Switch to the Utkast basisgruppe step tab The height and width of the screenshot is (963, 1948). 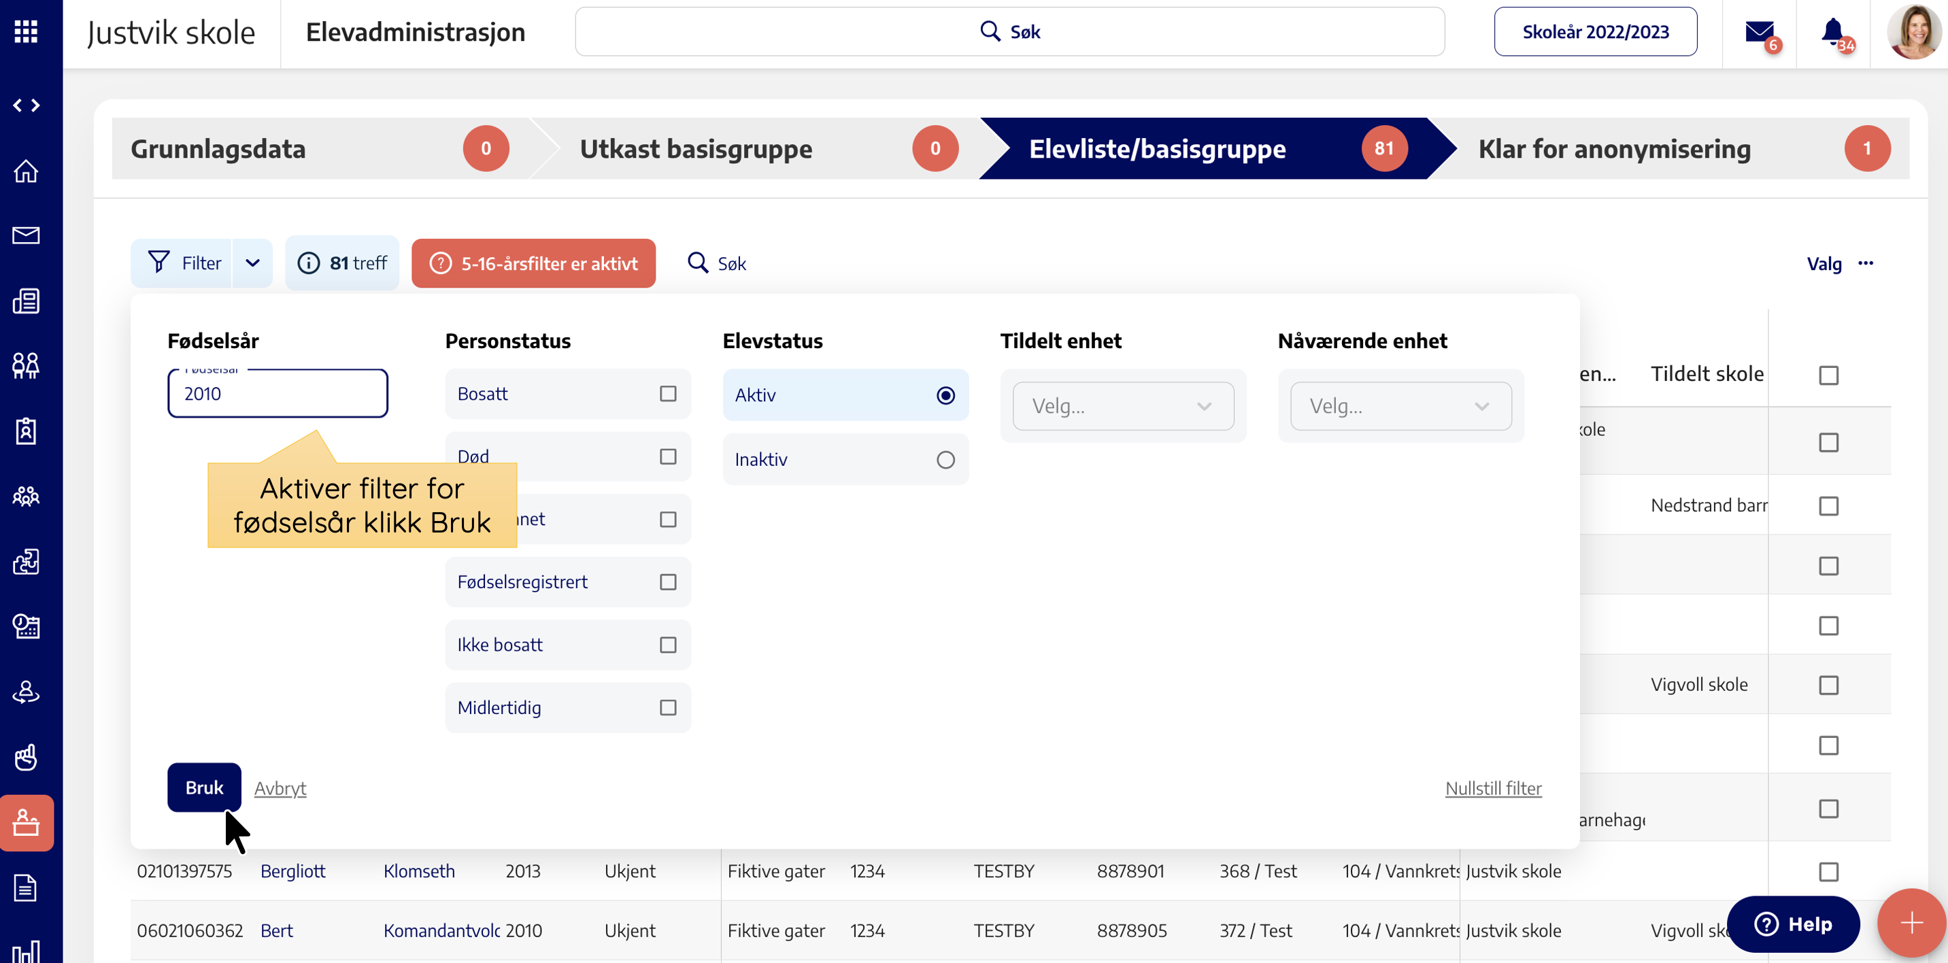coord(769,149)
